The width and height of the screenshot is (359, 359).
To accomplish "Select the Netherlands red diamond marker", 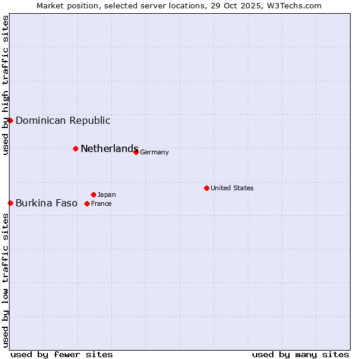I will tap(75, 148).
